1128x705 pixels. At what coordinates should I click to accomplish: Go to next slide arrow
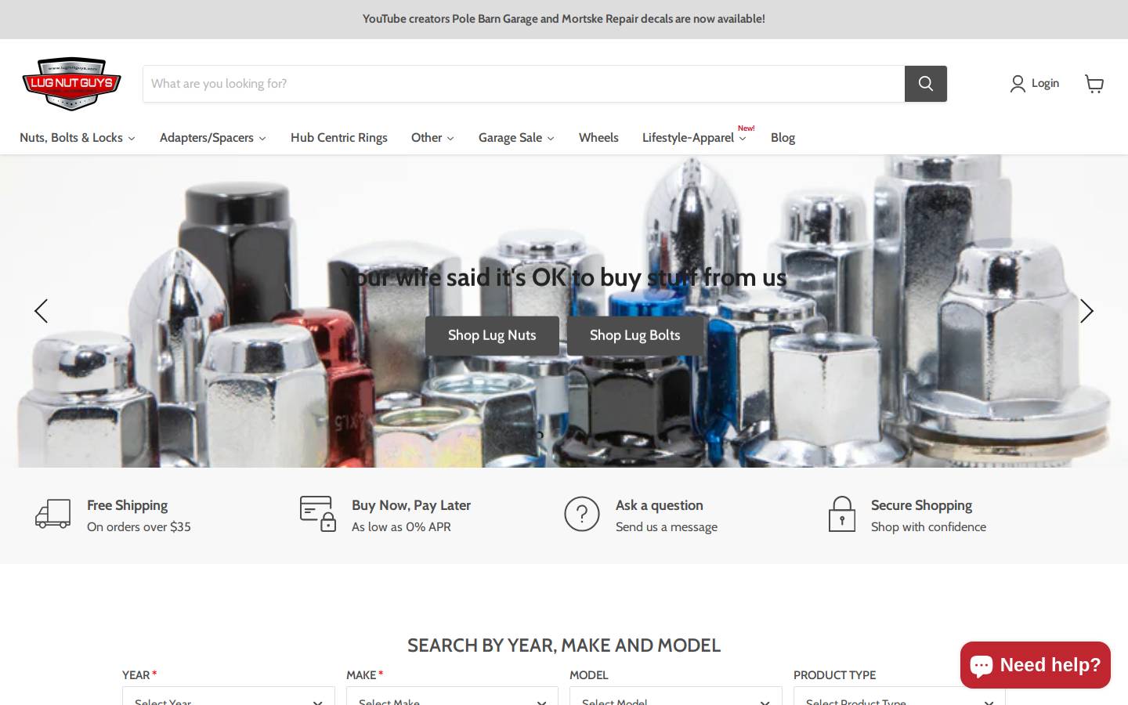[1086, 311]
